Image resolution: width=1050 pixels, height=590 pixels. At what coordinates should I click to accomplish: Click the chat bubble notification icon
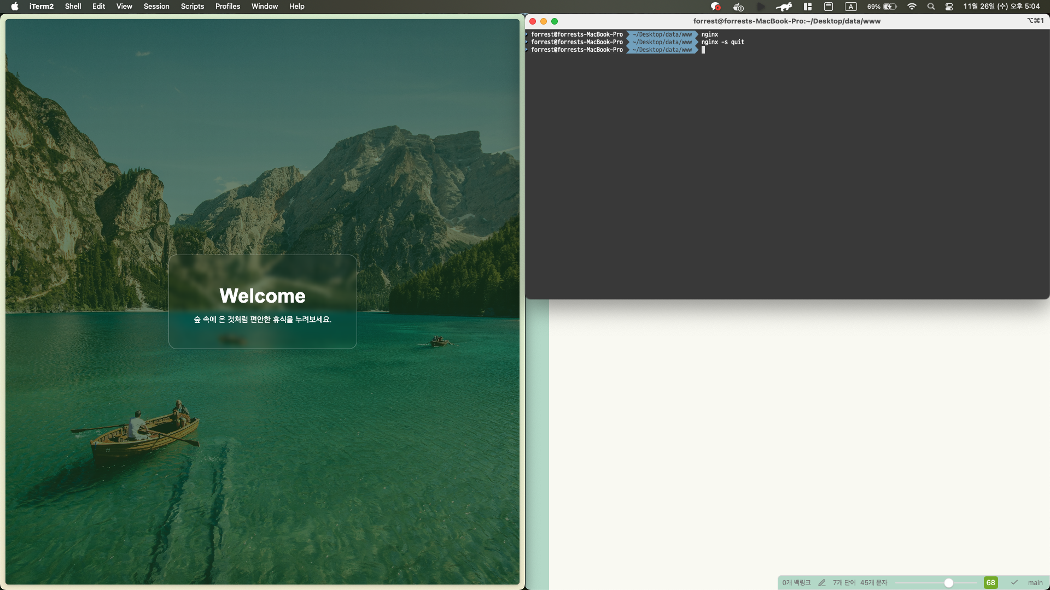(715, 7)
